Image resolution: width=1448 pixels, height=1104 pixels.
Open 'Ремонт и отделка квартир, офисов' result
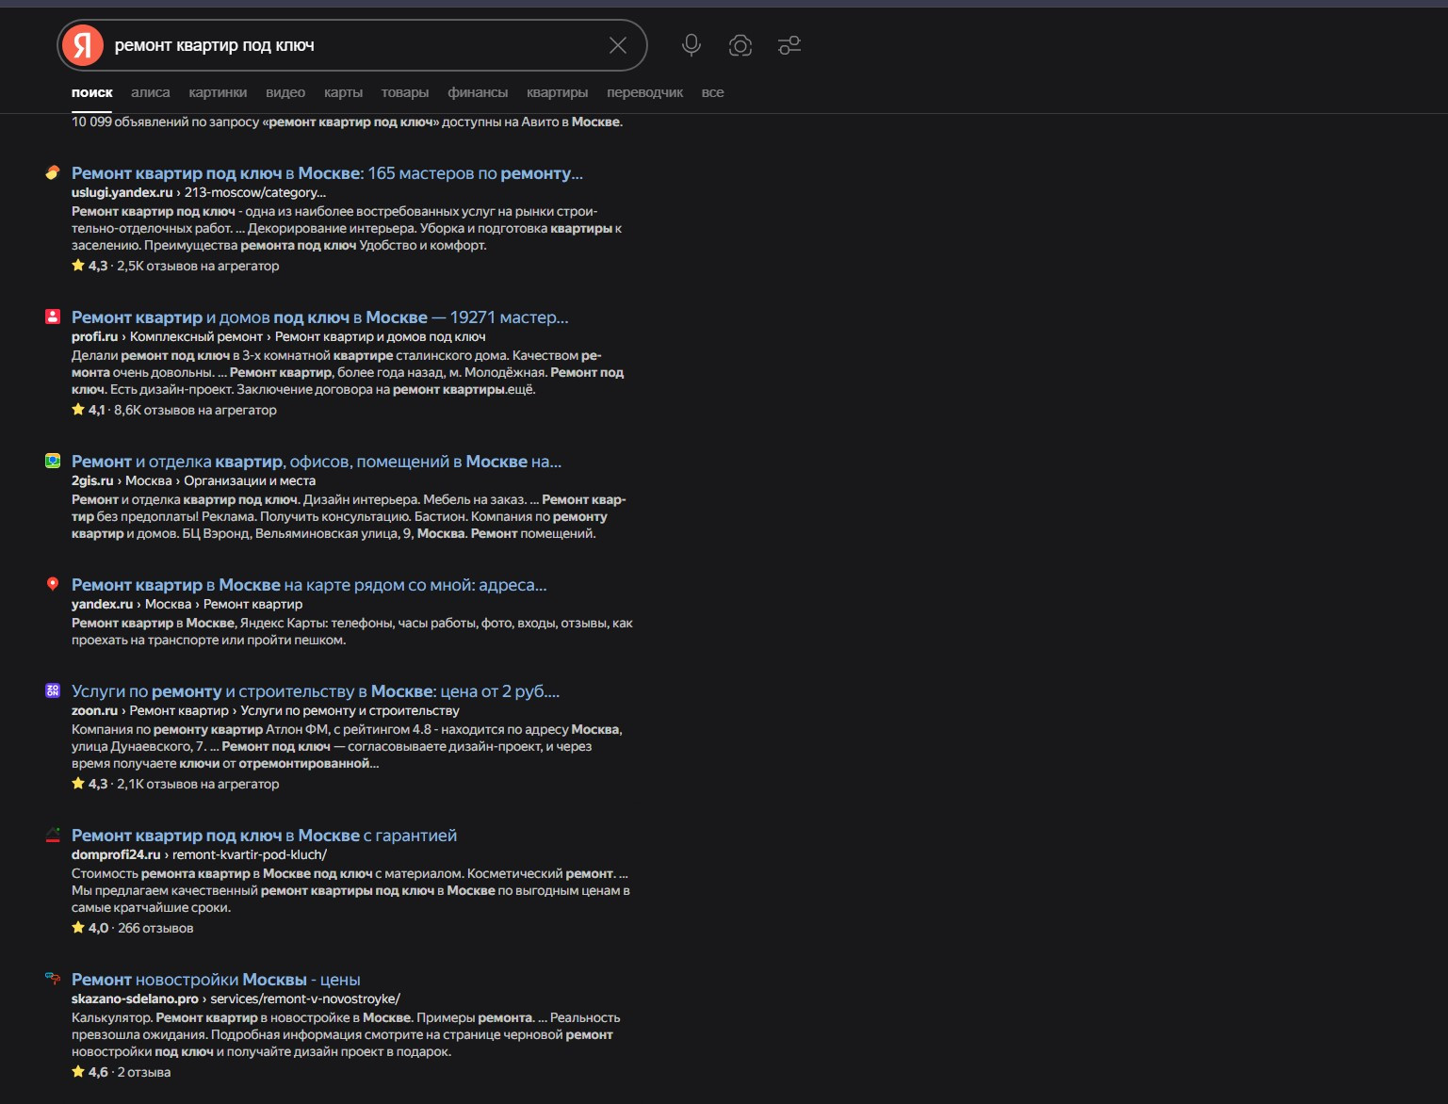pyautogui.click(x=317, y=462)
